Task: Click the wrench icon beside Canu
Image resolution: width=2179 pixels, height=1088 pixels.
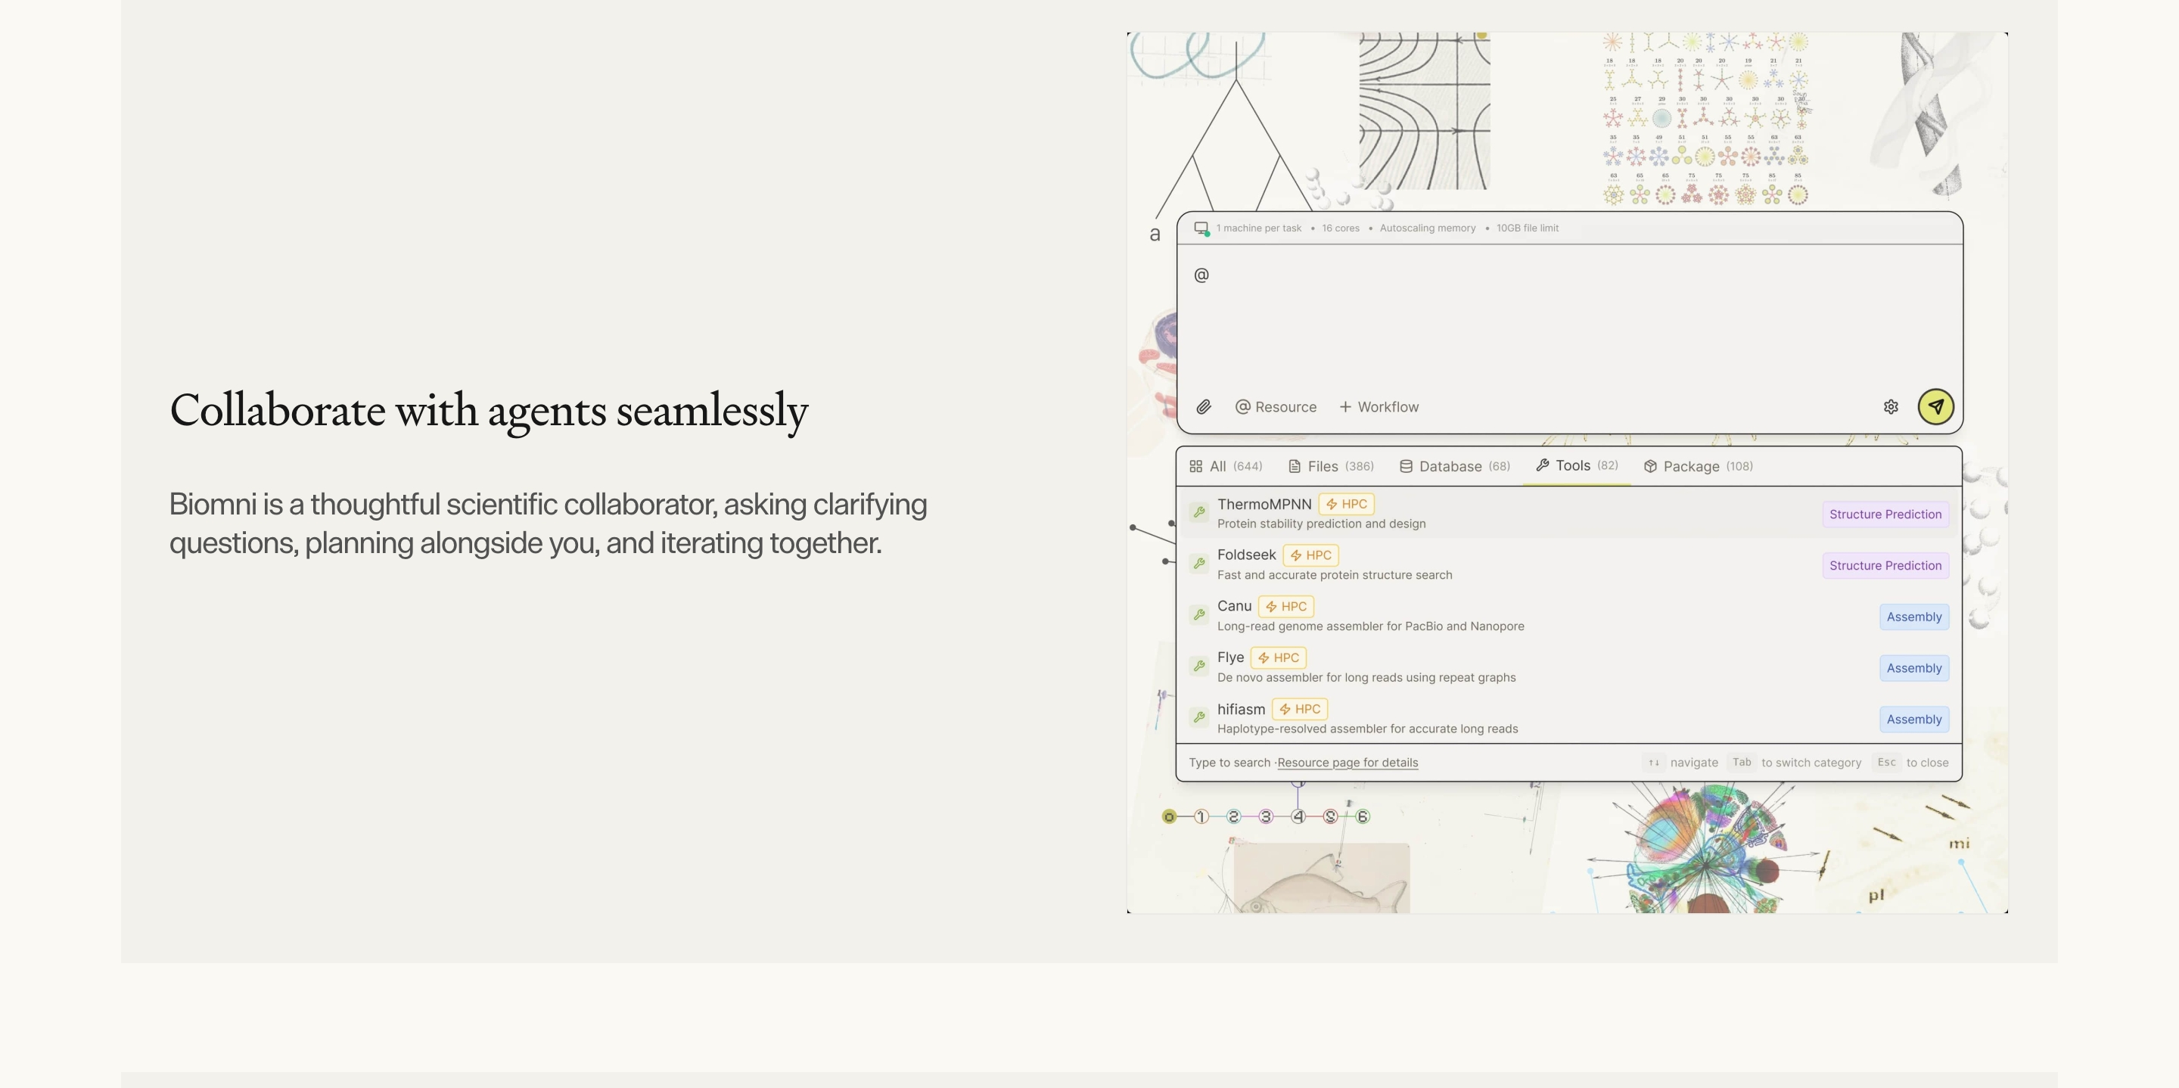Action: pos(1199,615)
